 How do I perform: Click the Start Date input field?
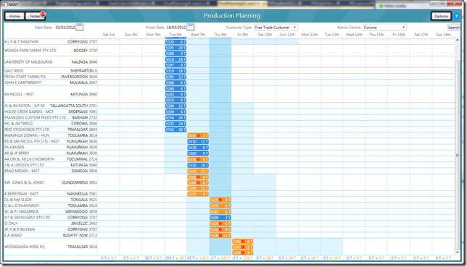(x=65, y=27)
